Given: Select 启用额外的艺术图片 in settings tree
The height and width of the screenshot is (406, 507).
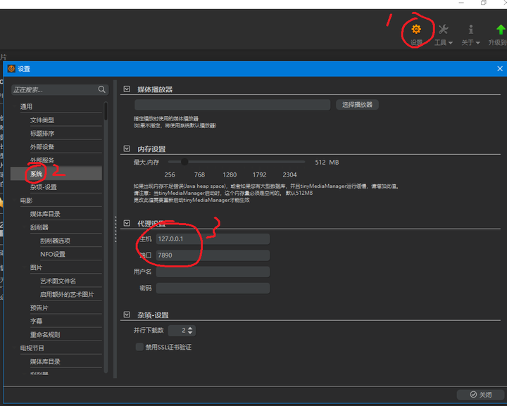Looking at the screenshot, I should tap(67, 295).
